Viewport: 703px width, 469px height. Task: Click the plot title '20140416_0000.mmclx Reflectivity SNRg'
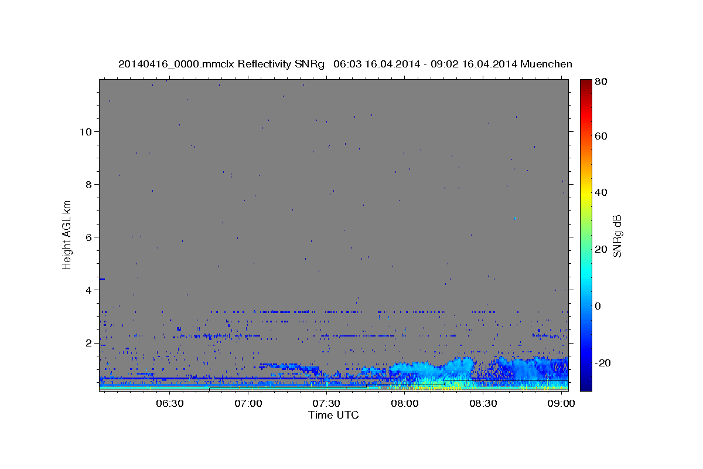pos(221,64)
